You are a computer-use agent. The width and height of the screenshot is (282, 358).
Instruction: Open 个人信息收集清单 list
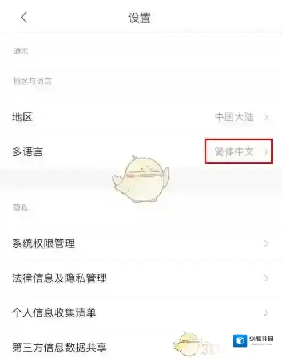(141, 313)
